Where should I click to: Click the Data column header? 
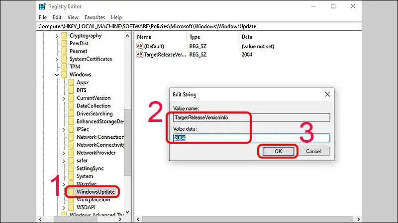point(247,37)
